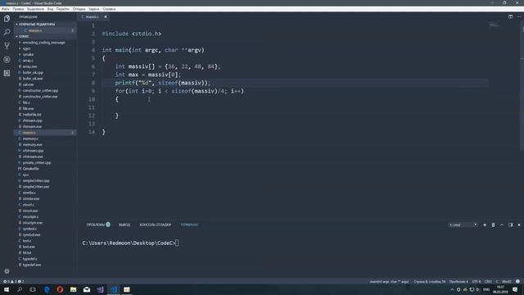Open memory.c in the explorer
This screenshot has width=524, height=295.
31,138
